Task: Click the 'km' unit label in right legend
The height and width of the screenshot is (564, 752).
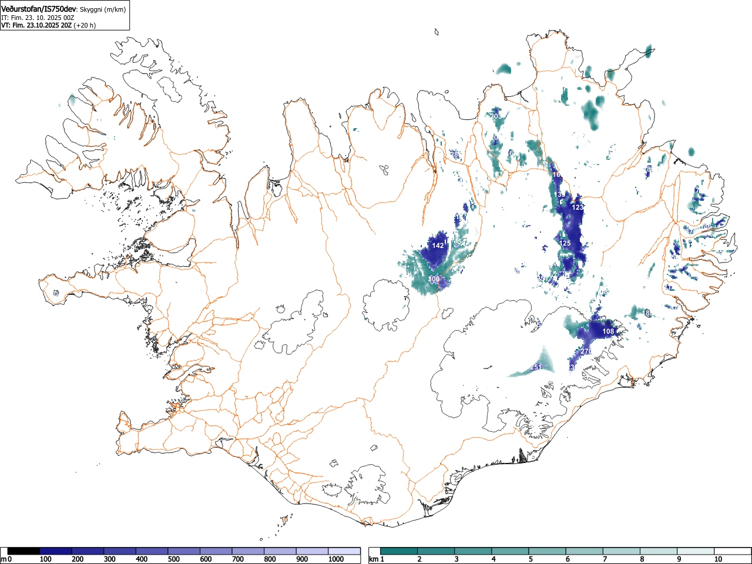Action: pos(374,559)
